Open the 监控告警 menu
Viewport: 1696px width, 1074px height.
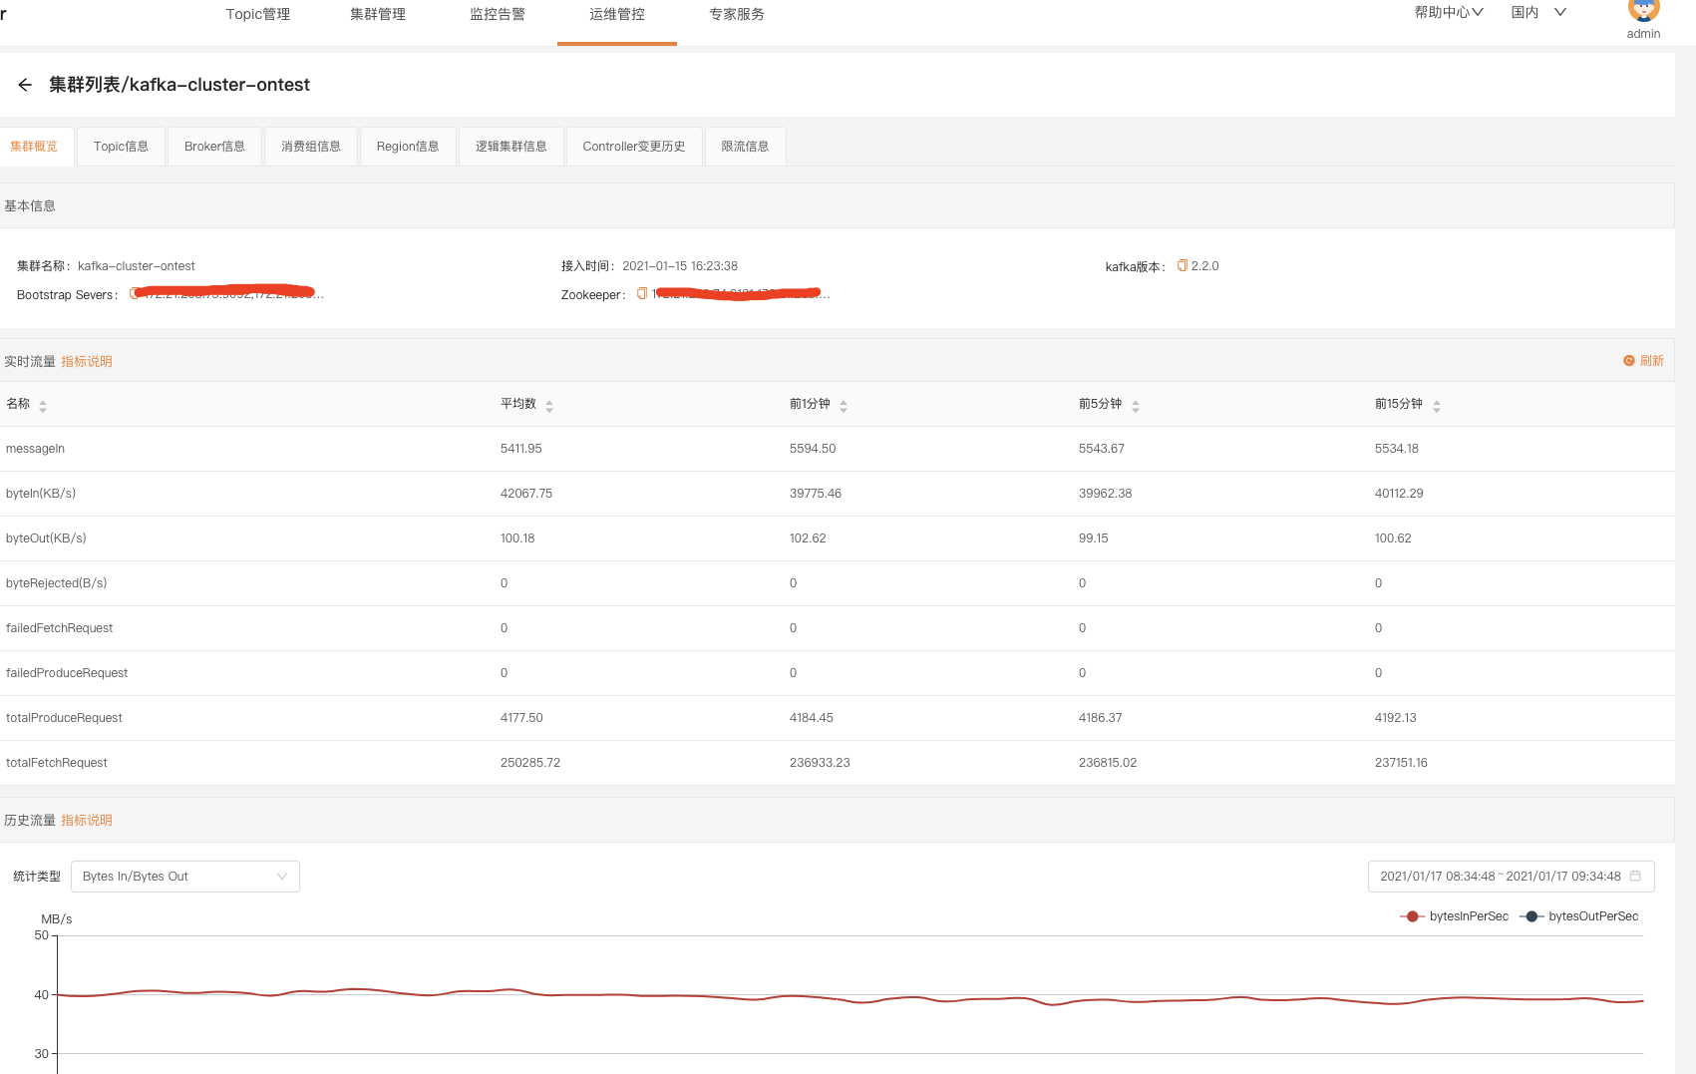pos(498,14)
